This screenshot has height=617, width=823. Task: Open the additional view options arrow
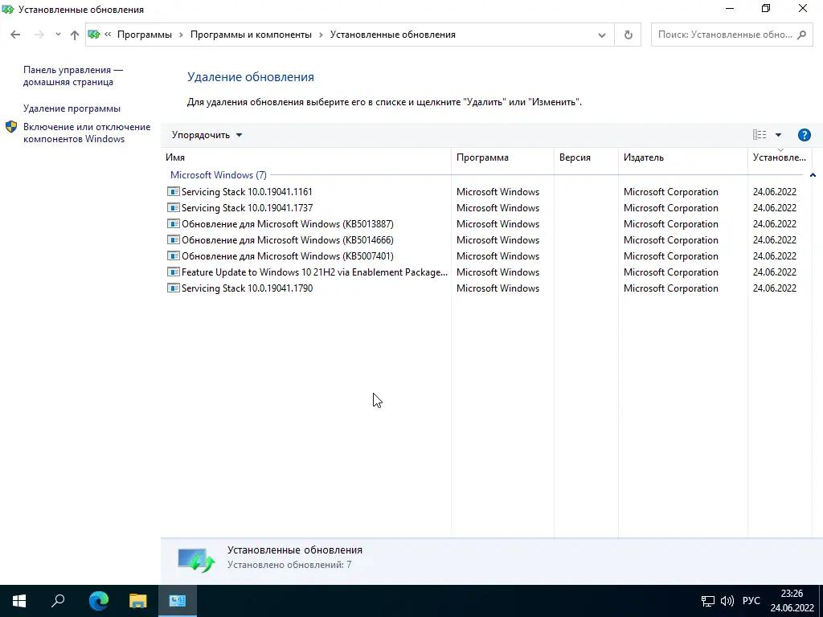click(x=778, y=135)
